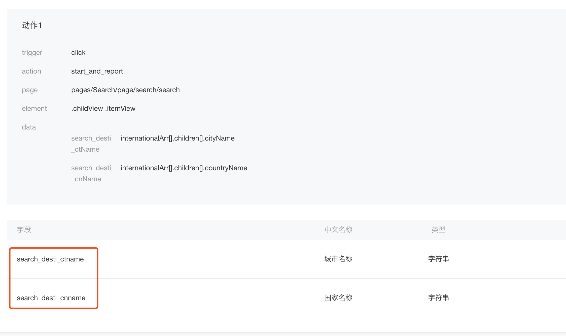Select the search_desti_cnname field cell
Viewport: 566px width, 336px height.
[x=51, y=298]
